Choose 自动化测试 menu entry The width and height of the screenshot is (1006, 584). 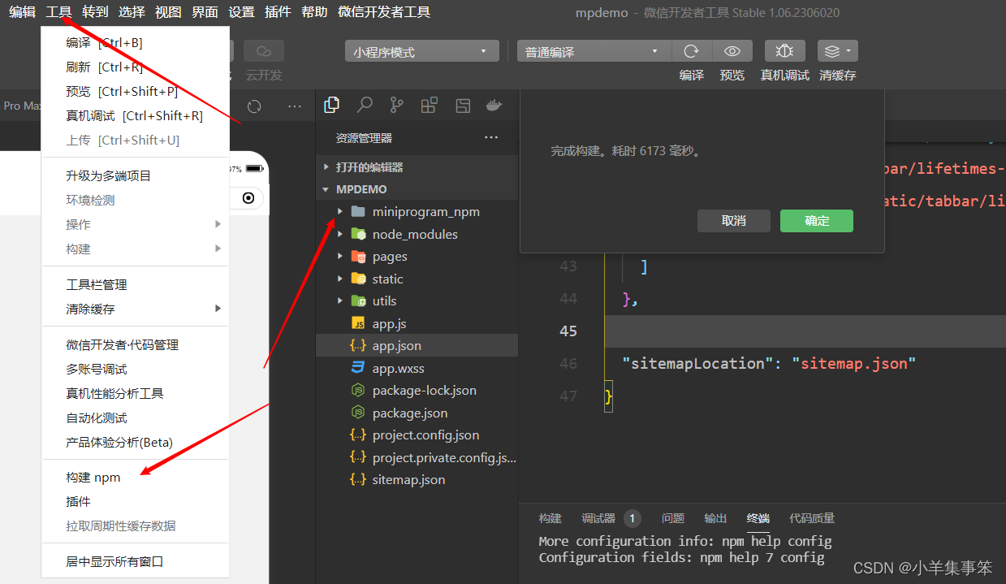(x=136, y=417)
